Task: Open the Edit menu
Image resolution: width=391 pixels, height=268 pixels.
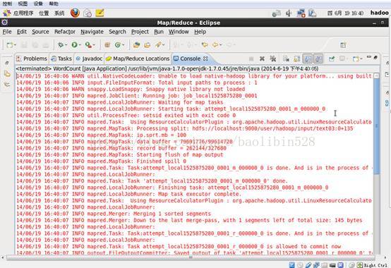Action: pyautogui.click(x=22, y=32)
